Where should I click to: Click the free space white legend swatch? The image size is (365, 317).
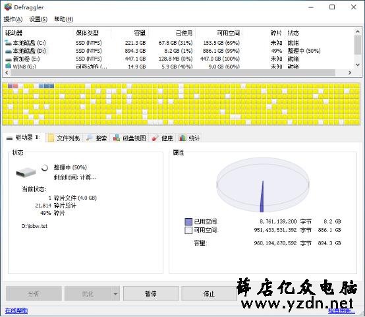pos(188,230)
